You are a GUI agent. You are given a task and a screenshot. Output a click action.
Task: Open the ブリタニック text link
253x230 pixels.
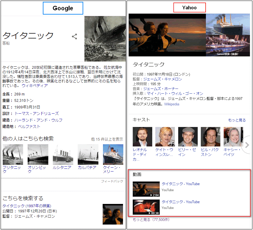[12, 169]
